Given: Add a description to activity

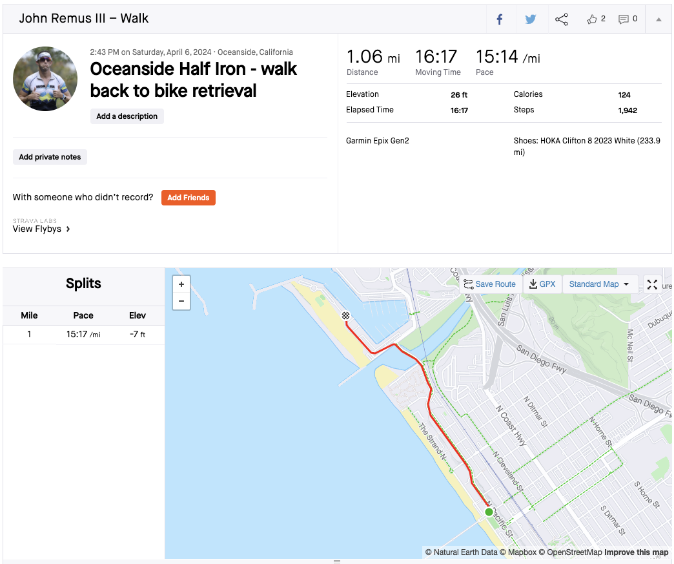Looking at the screenshot, I should pyautogui.click(x=127, y=116).
